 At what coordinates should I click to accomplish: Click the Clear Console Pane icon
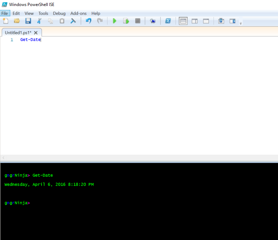point(73,21)
